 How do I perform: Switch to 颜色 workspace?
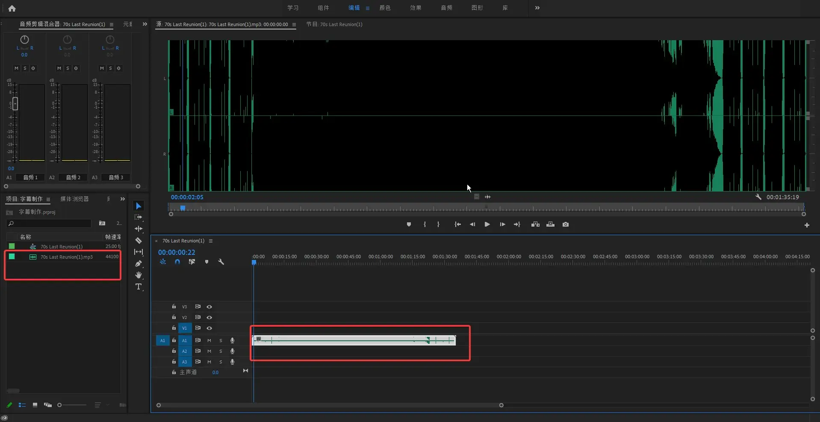(x=385, y=8)
